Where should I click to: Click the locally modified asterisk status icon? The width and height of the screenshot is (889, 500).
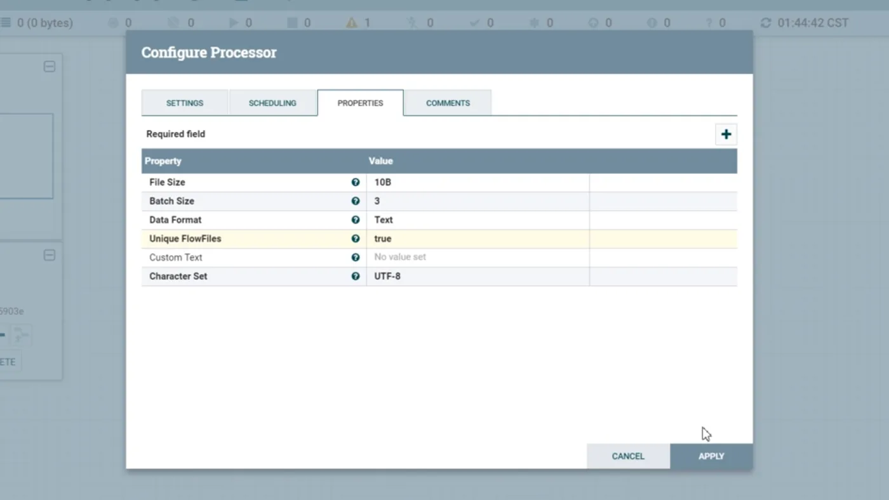[x=534, y=23]
